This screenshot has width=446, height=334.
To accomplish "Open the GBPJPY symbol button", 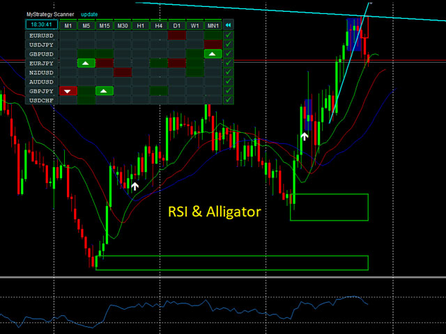I will click(x=42, y=91).
